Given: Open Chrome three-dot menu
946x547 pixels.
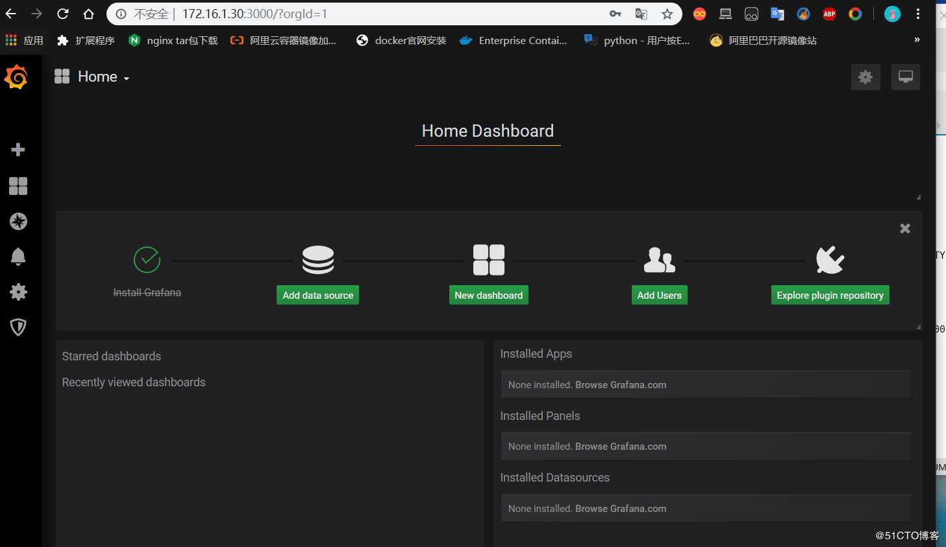Looking at the screenshot, I should pos(918,14).
